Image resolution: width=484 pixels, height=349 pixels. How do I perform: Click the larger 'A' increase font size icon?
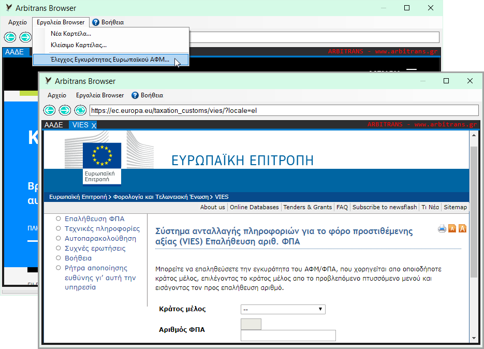462,228
